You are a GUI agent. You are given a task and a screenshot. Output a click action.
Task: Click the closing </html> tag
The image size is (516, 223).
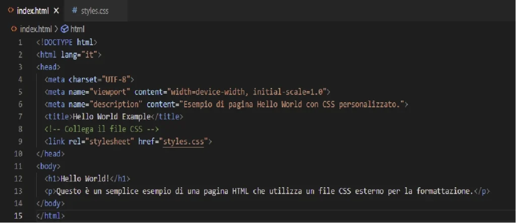[x=50, y=216]
